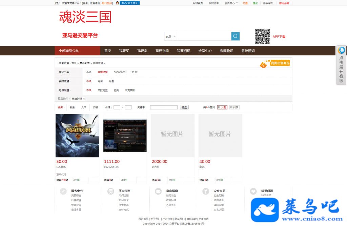Click the main search text field

click(204, 36)
